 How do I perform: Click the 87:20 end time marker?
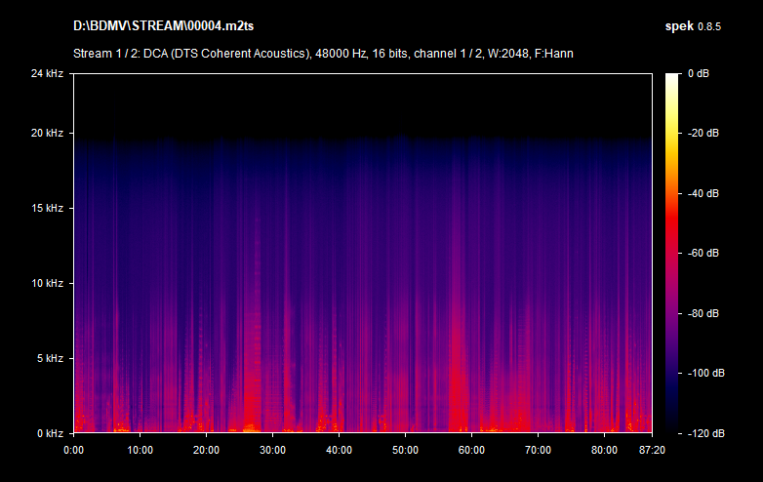[x=651, y=450]
